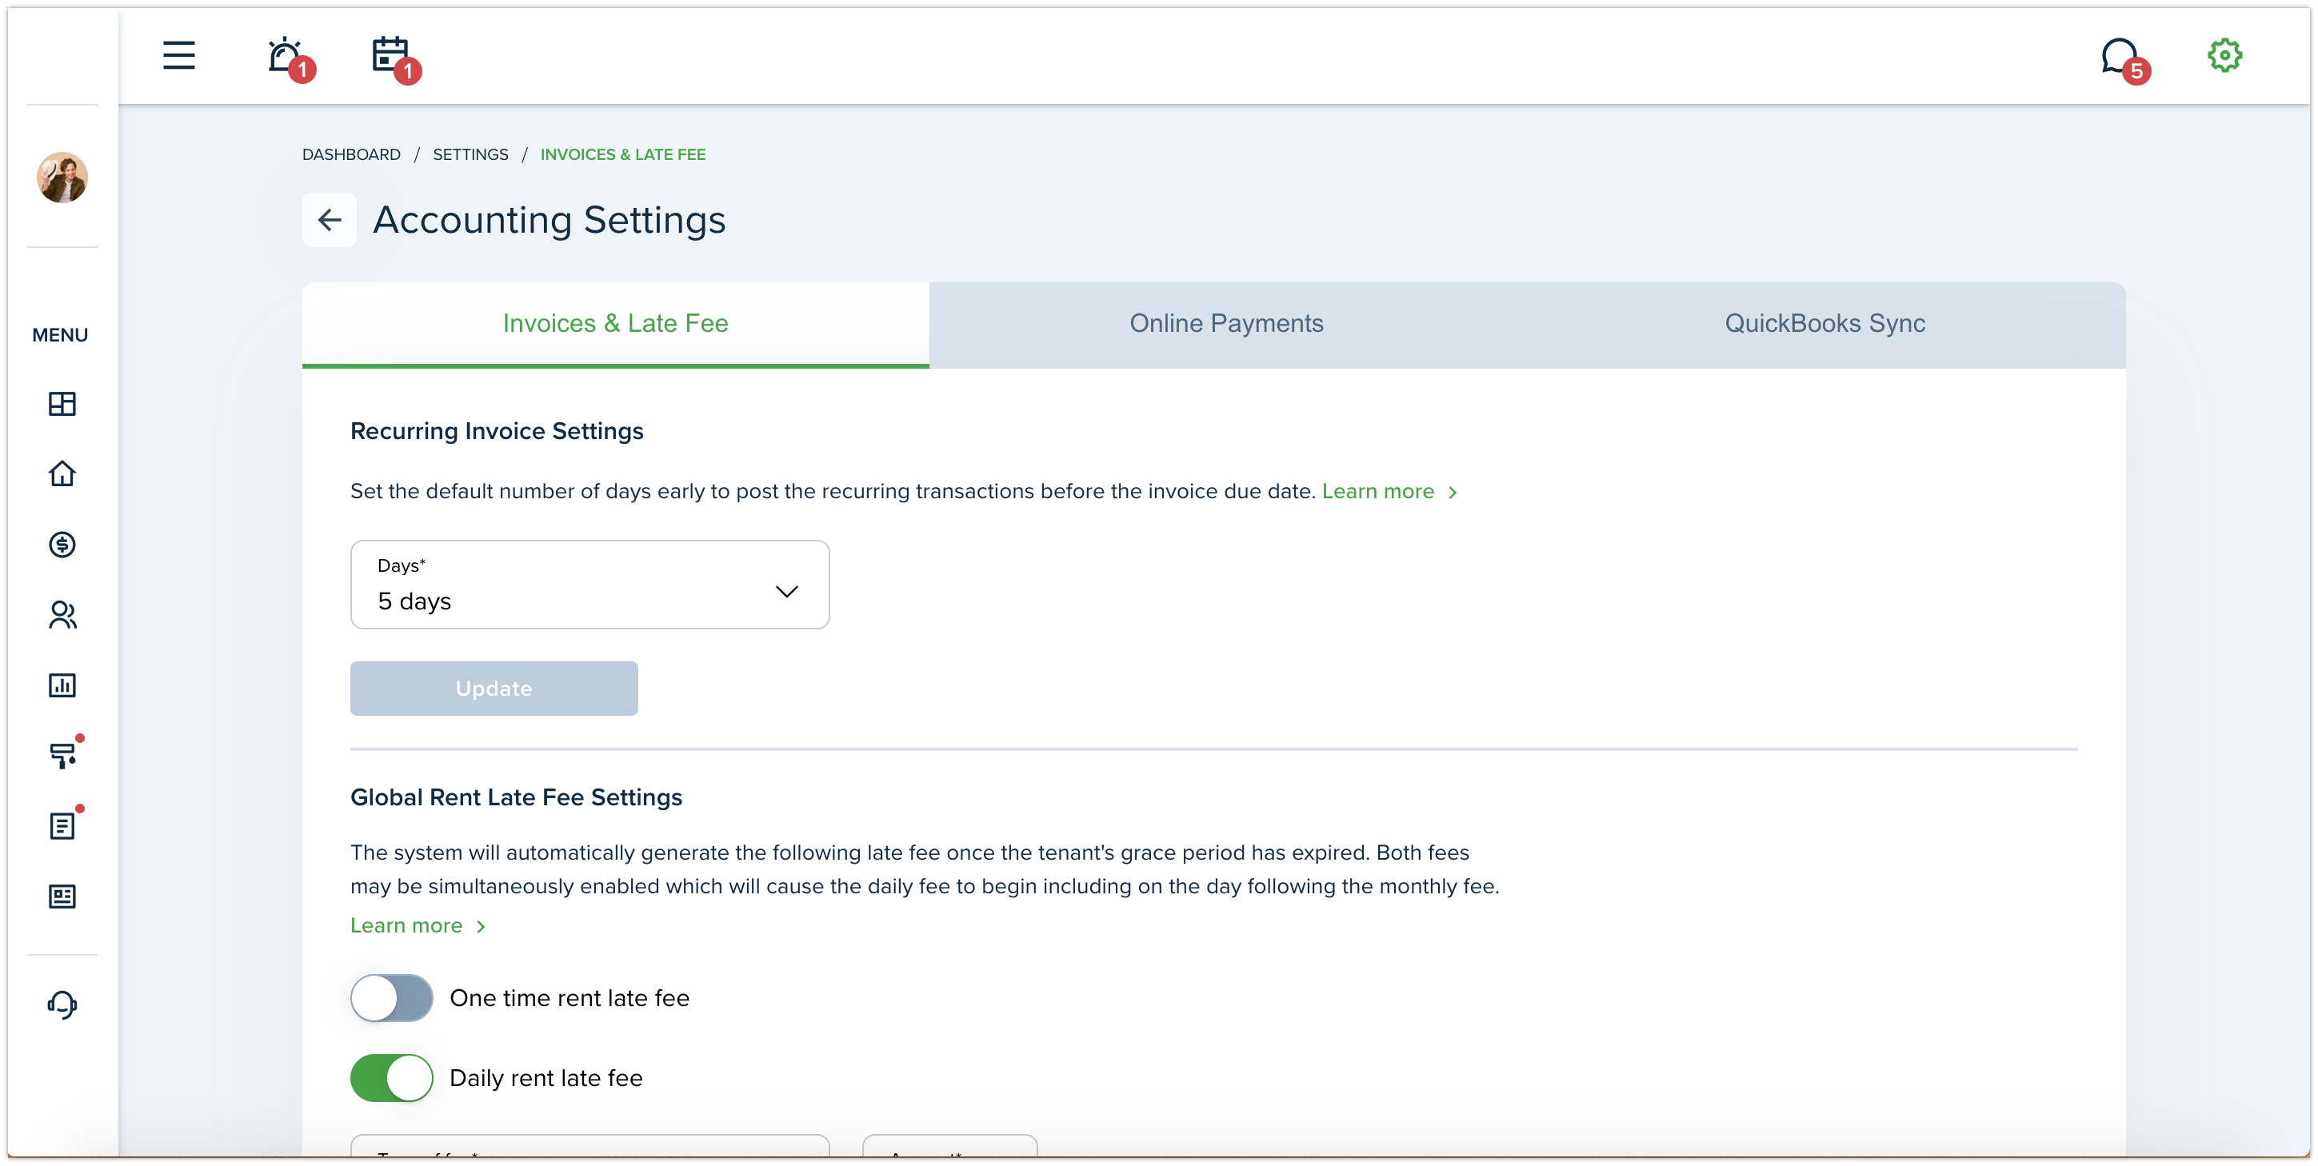Open reminders with the alarm icon
Viewport: 2318px width, 1166px height.
285,56
